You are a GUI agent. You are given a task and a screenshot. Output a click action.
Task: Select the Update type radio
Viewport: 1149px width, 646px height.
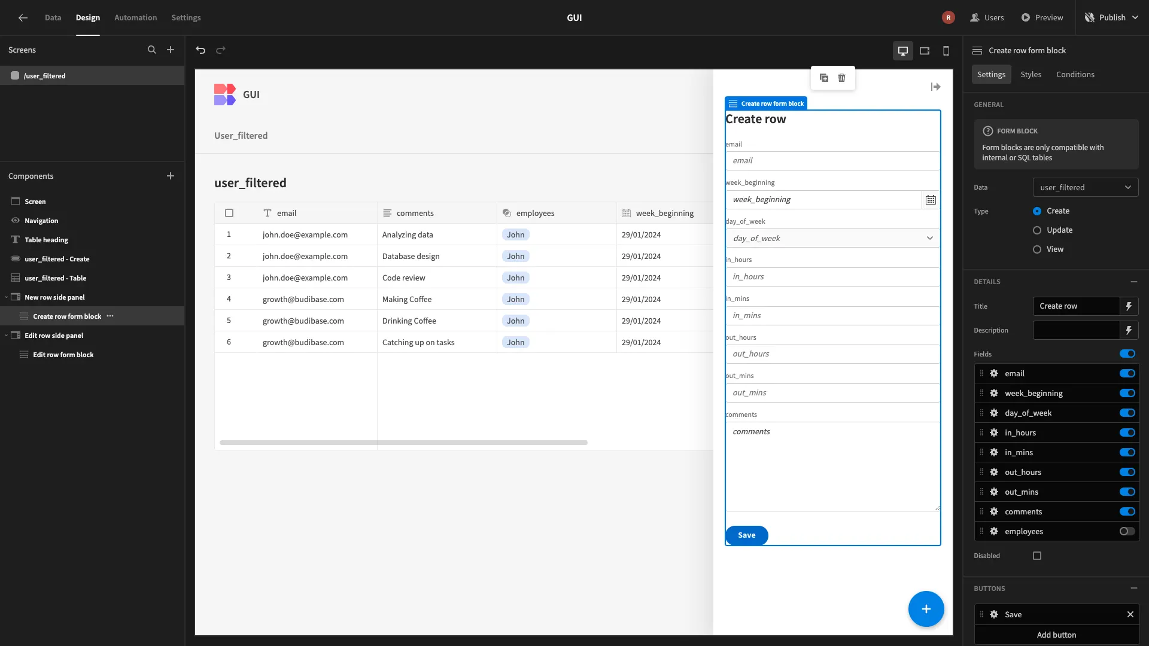pyautogui.click(x=1037, y=230)
